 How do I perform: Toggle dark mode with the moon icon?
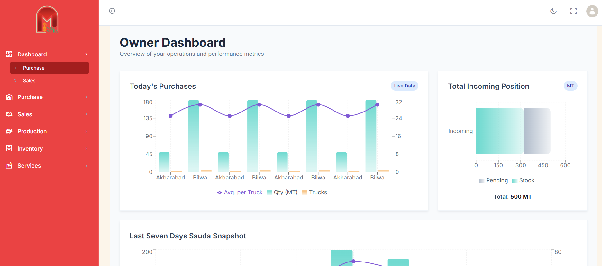click(553, 11)
